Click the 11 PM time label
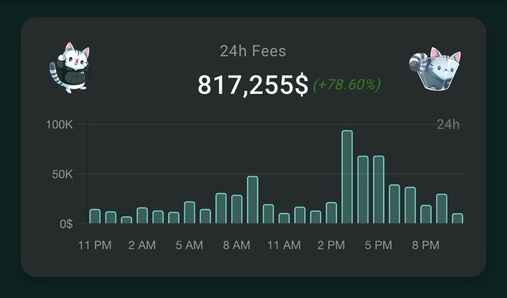The image size is (507, 298). 95,245
